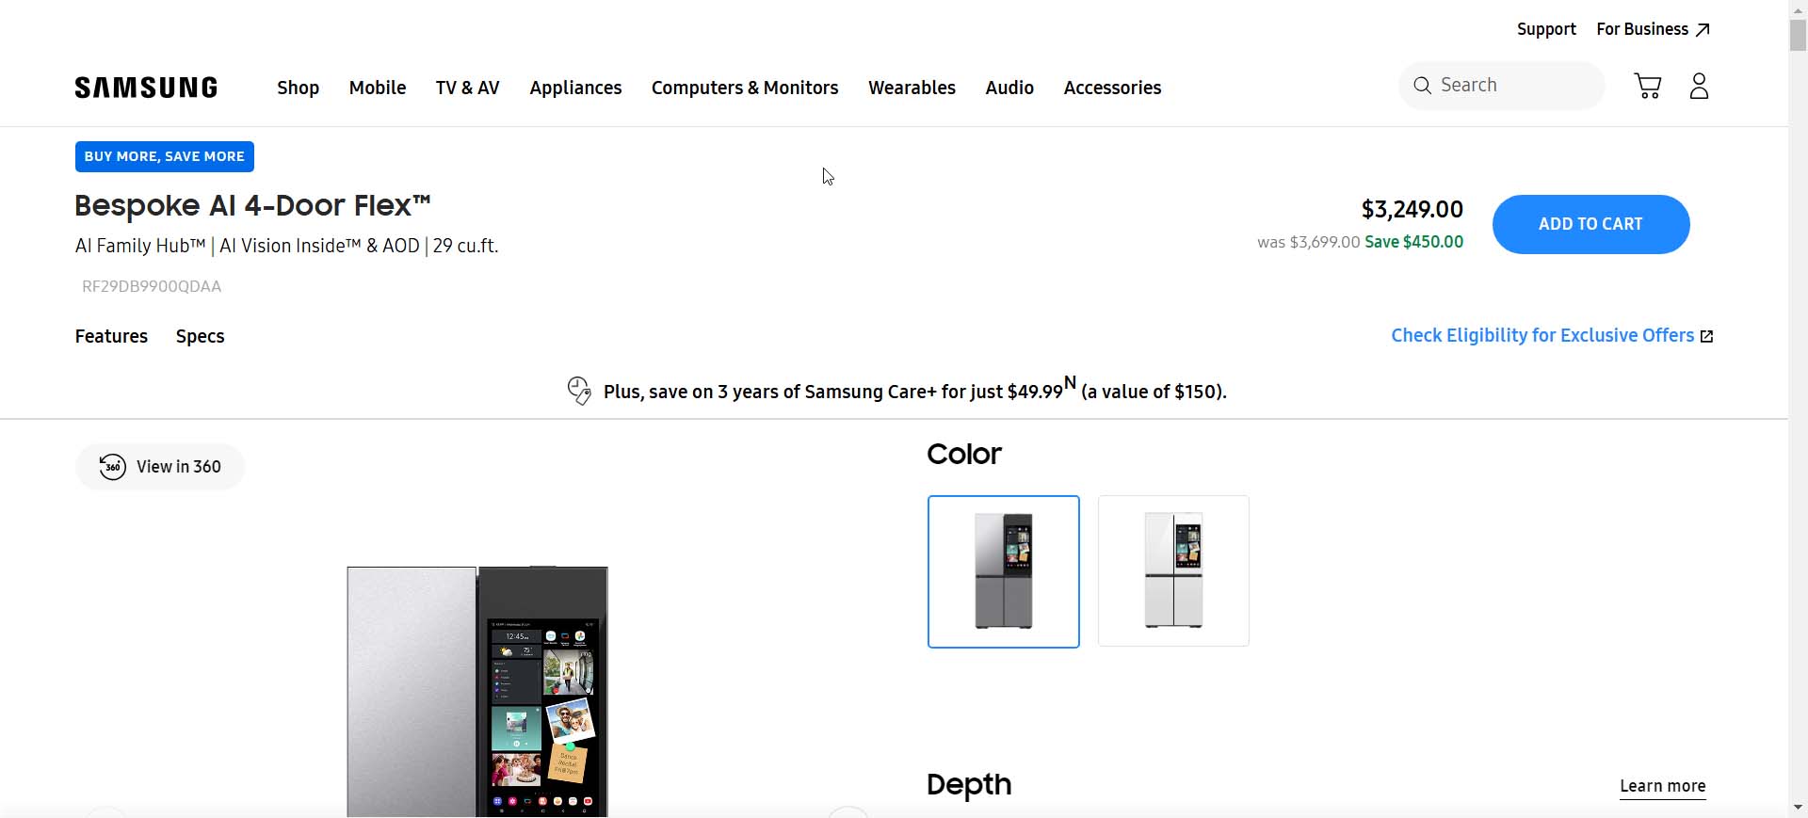Click the For Business arrow icon

(1703, 30)
